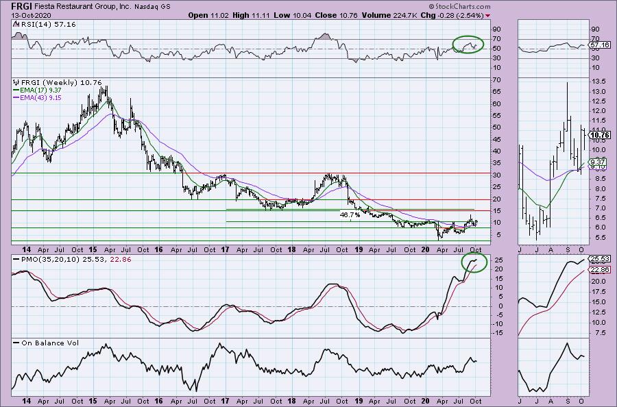Select the chart date 13-Oct-2020
Viewport: 617px width, 407px height.
tap(29, 15)
